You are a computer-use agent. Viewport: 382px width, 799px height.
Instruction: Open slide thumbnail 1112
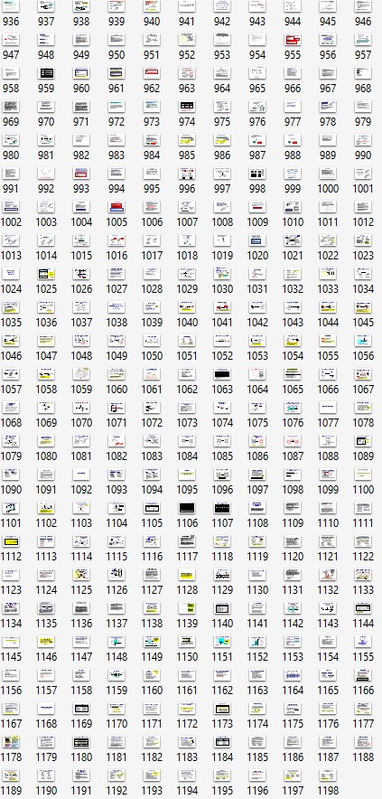(11, 541)
